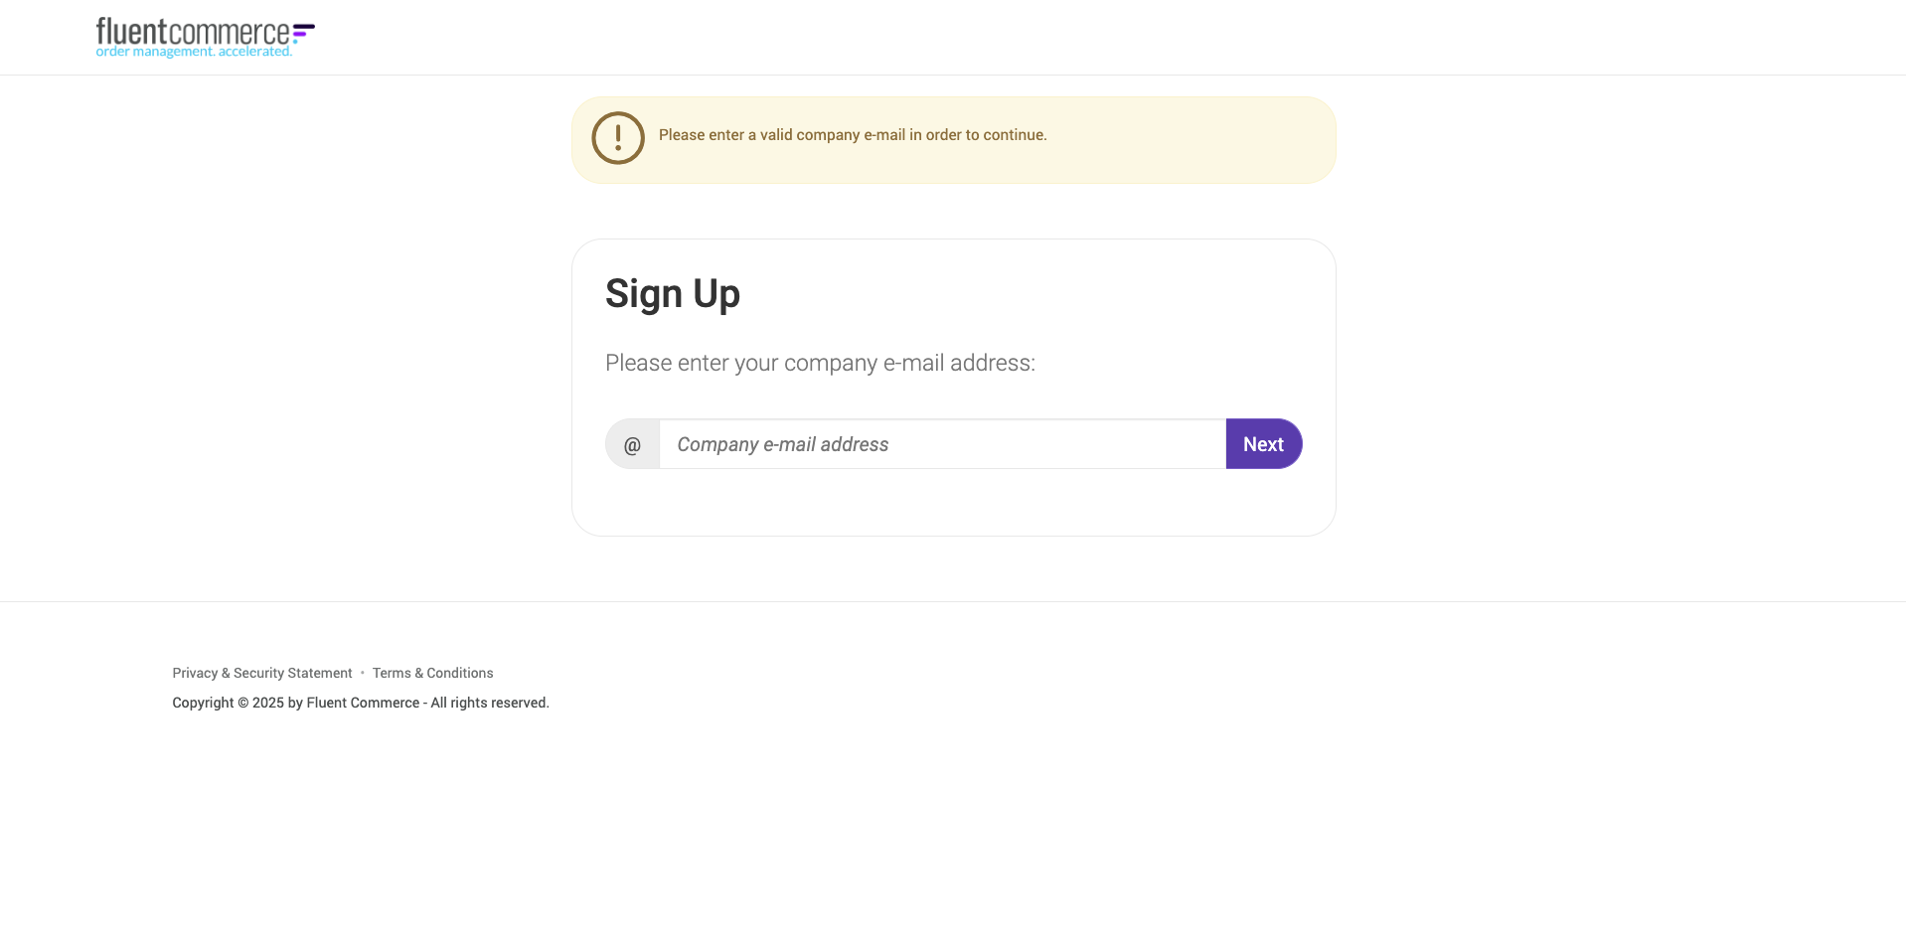Click the @ symbol beside the e-mail field
The height and width of the screenshot is (951, 1906).
[632, 444]
